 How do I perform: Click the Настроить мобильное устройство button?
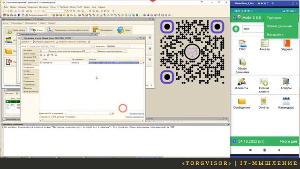pos(71,42)
